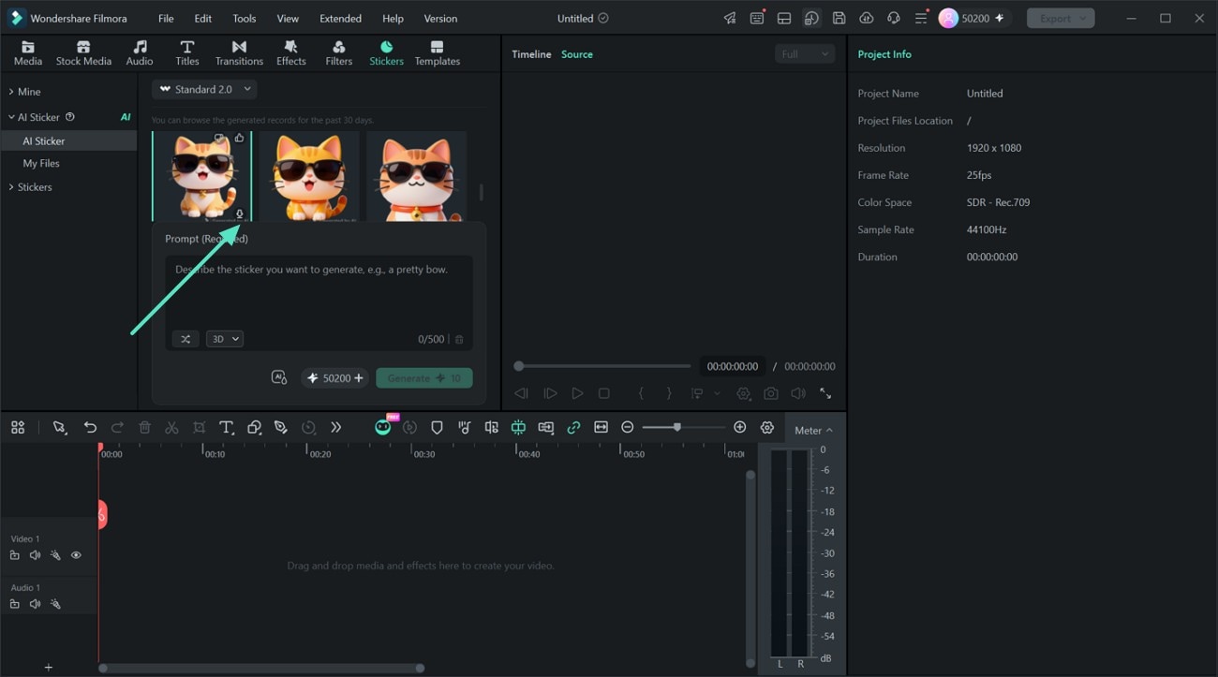
Task: Open support via headset icon
Action: pos(893,18)
